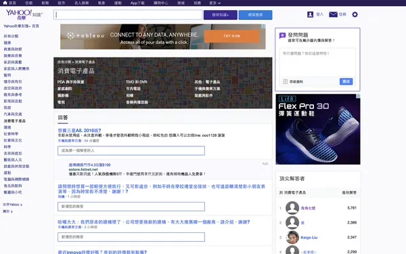The width and height of the screenshot is (406, 254).
Task: Click the AdChoices icon on Tableau banner
Action: 263,26
